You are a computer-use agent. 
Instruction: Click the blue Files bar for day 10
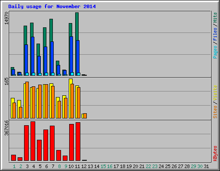coord(71,56)
